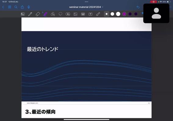Viewport: 173px width, 121px height.
Task: Open the page thumbnails grid view
Action: pos(9,7)
